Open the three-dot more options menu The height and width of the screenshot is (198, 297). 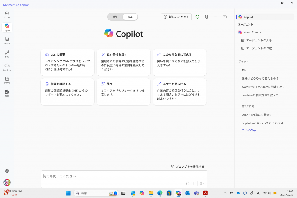[215, 17]
